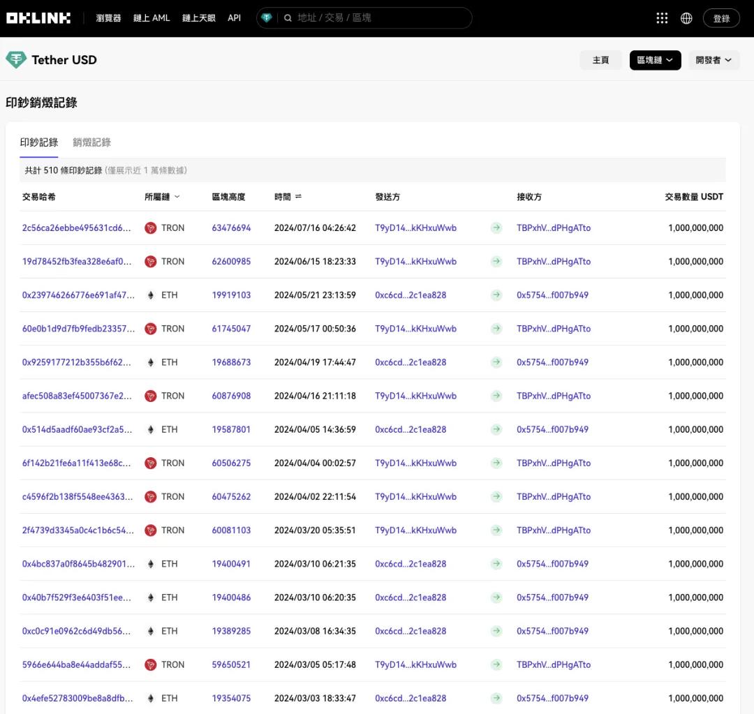Viewport: 754px width, 714px height.
Task: Open the 區塊鏈 dropdown
Action: coord(655,60)
